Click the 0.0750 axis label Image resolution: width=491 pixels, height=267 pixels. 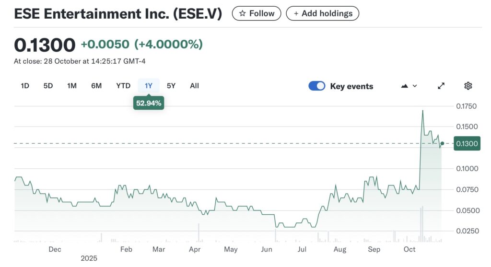pos(467,189)
